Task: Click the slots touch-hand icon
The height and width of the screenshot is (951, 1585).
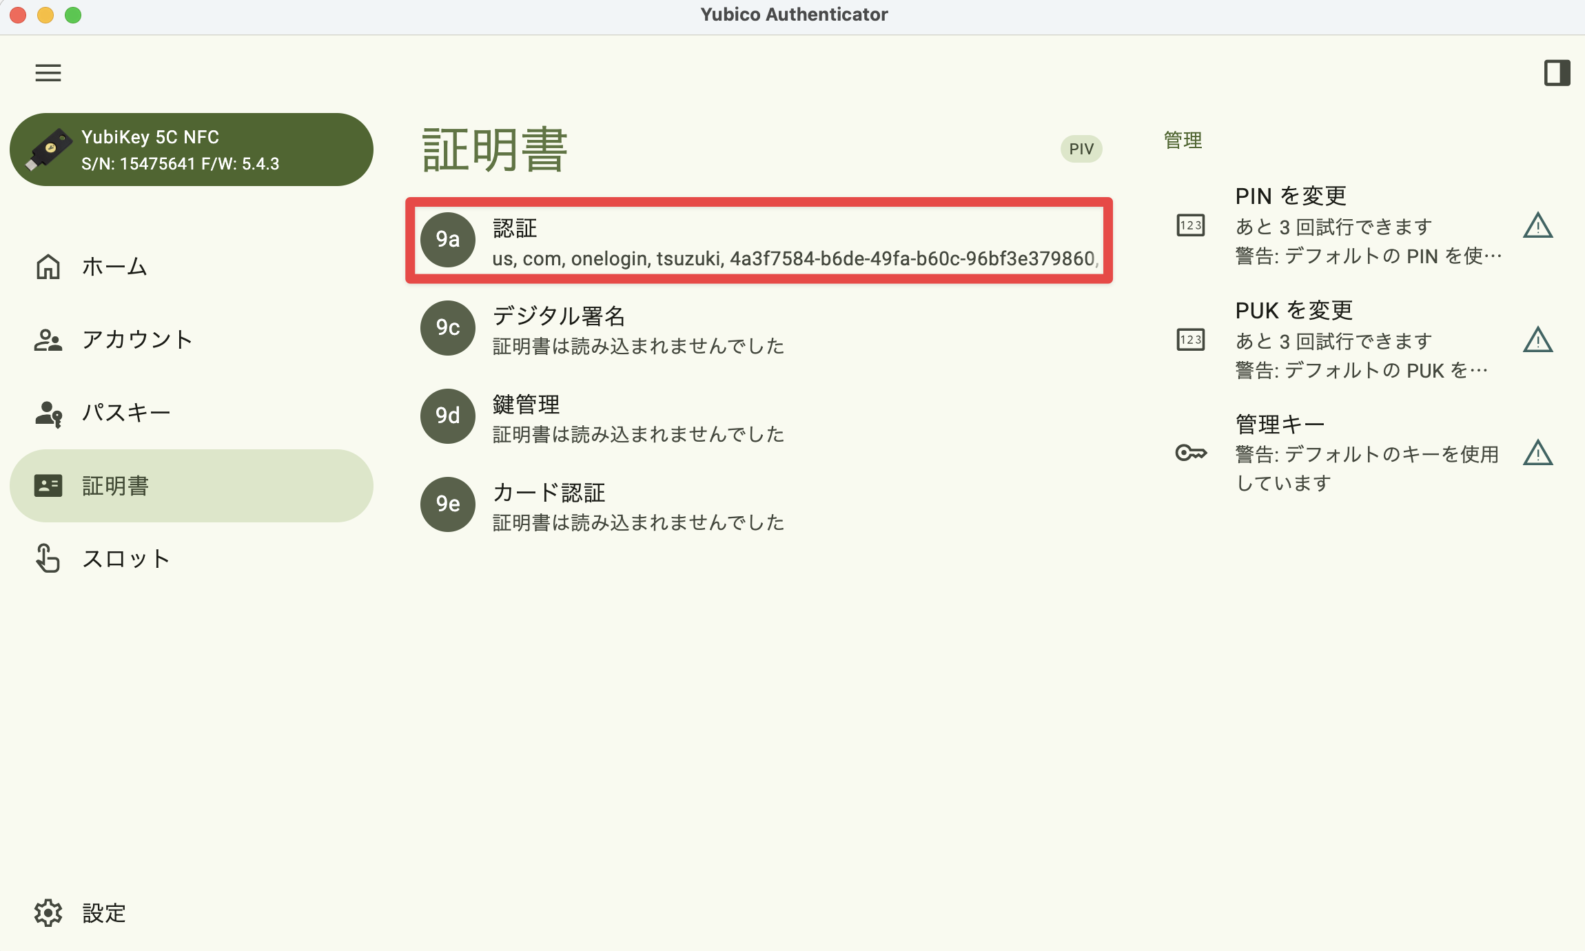Action: pos(48,558)
